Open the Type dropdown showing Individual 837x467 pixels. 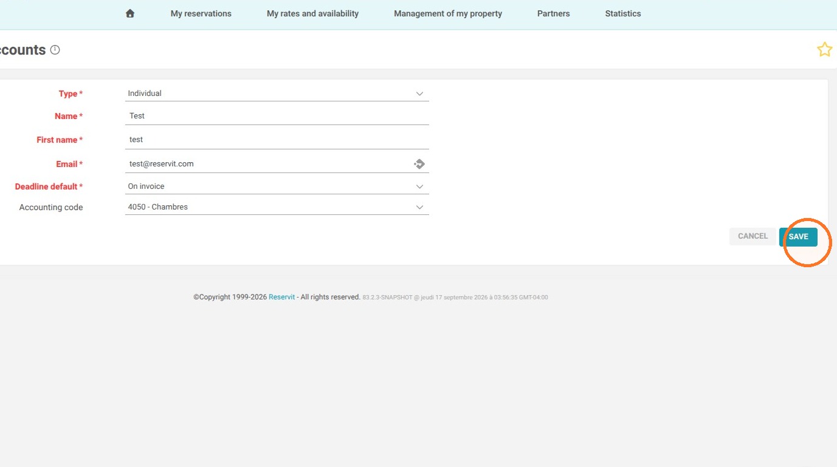tap(277, 94)
